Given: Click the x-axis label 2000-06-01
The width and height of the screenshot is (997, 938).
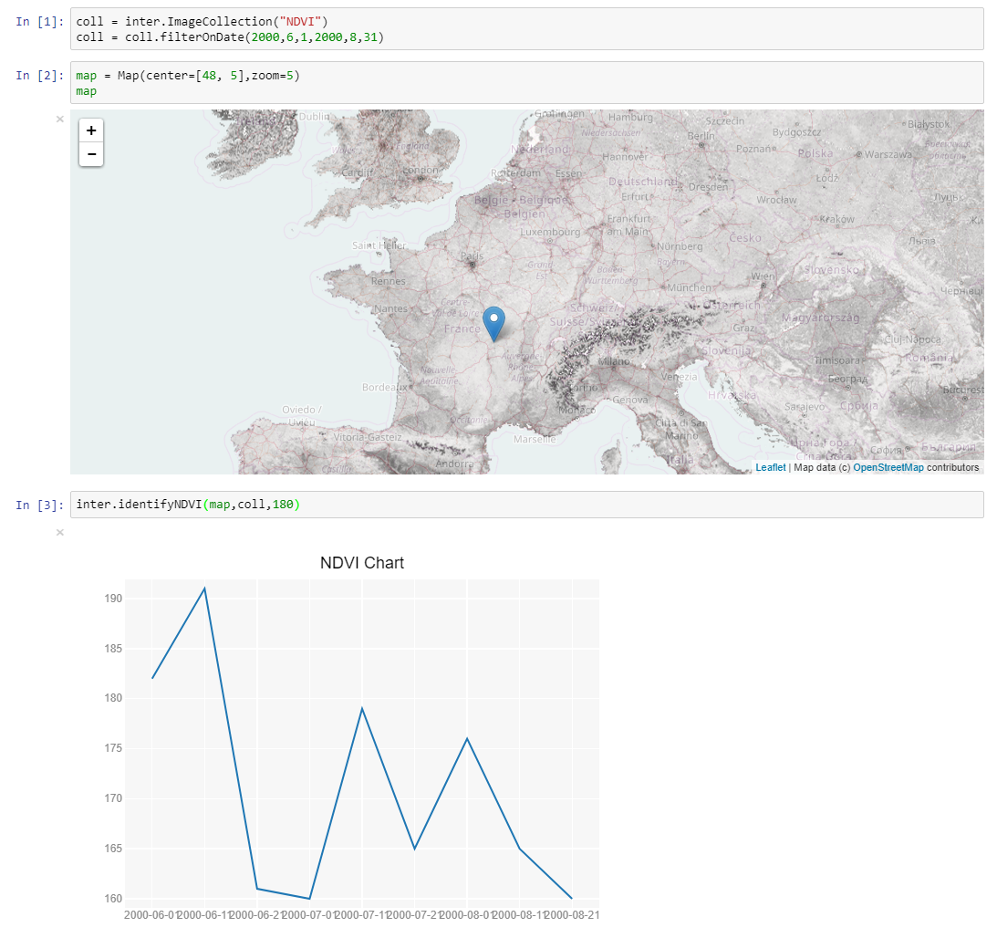Looking at the screenshot, I should point(152,915).
